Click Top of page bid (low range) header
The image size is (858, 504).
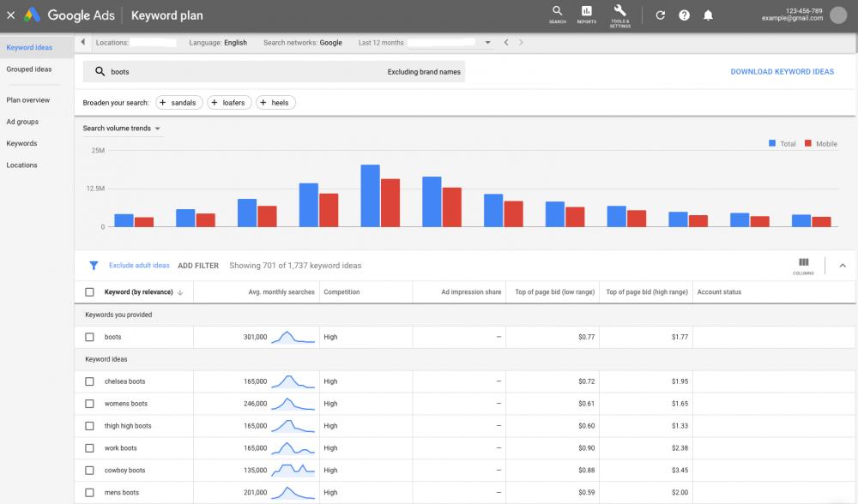555,292
